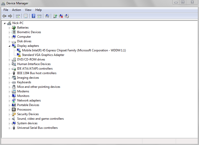Click the IEEE 1394 host controllers icon
The width and height of the screenshot is (199, 145).
[14, 73]
